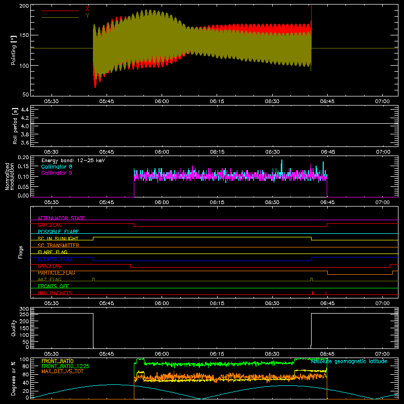This screenshot has height=404, width=404.
Task: Click the olive Y legend label
Action: pyautogui.click(x=87, y=16)
